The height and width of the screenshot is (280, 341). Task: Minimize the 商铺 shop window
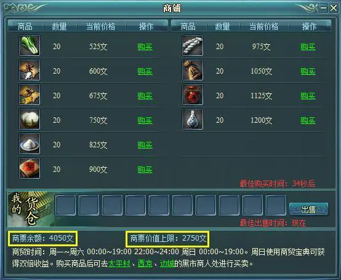coord(323,9)
